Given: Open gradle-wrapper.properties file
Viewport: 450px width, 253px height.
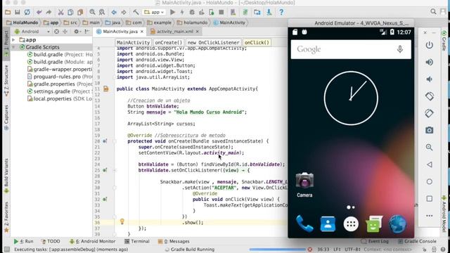Looking at the screenshot, I should (60, 69).
